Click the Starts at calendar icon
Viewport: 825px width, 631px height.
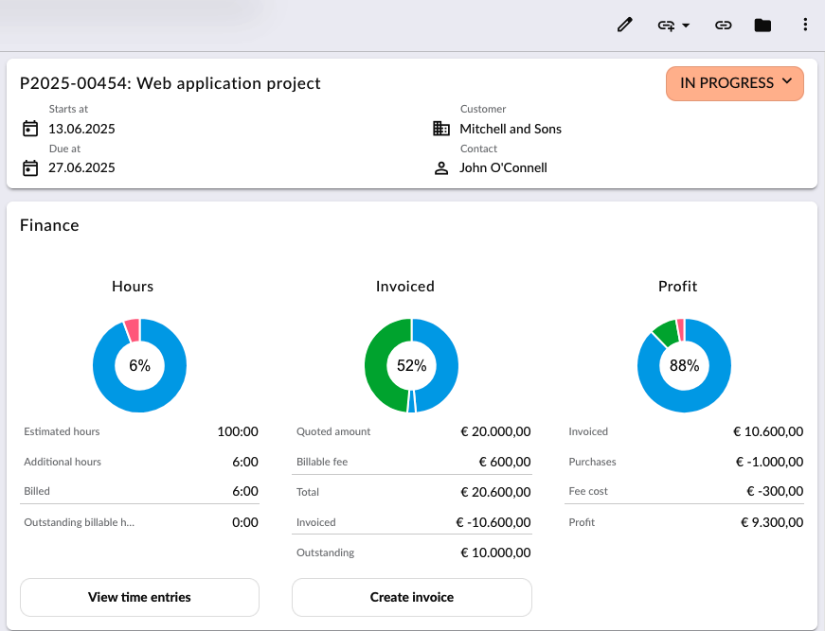coord(30,129)
